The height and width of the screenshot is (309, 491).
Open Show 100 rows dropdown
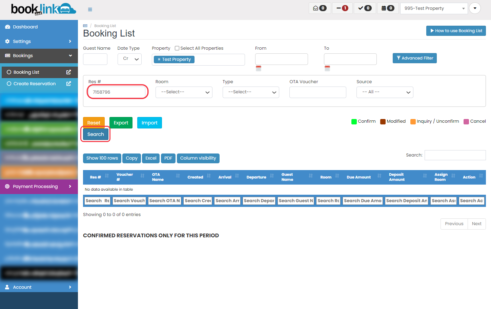[102, 158]
